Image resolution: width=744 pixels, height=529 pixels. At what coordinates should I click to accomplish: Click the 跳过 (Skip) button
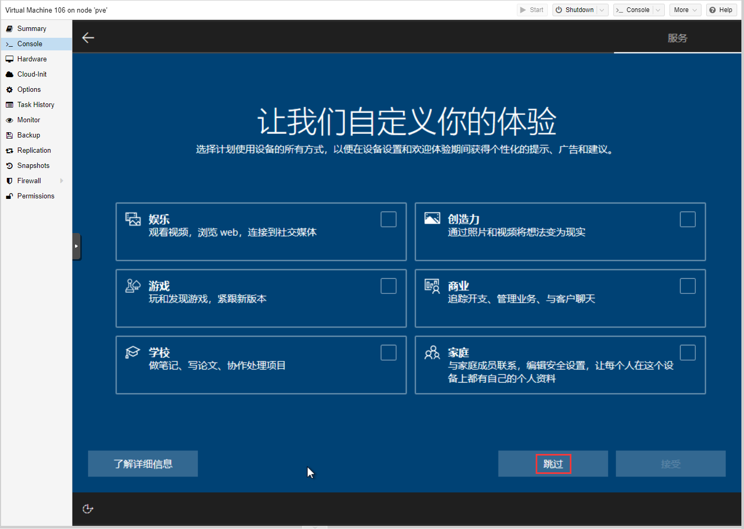(x=553, y=464)
